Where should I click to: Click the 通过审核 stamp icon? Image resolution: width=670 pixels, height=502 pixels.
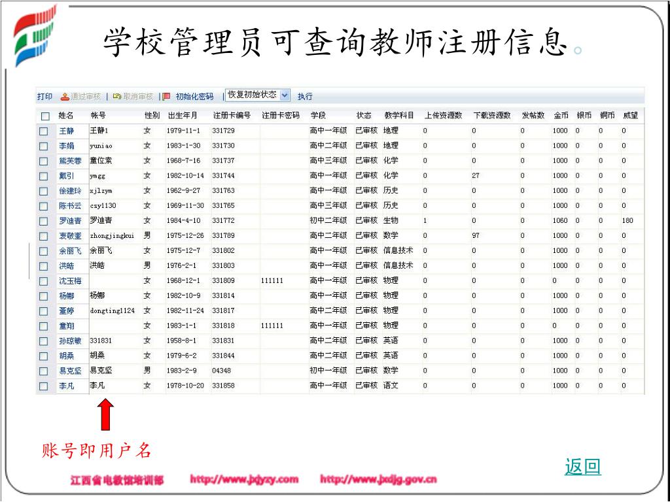tap(65, 97)
